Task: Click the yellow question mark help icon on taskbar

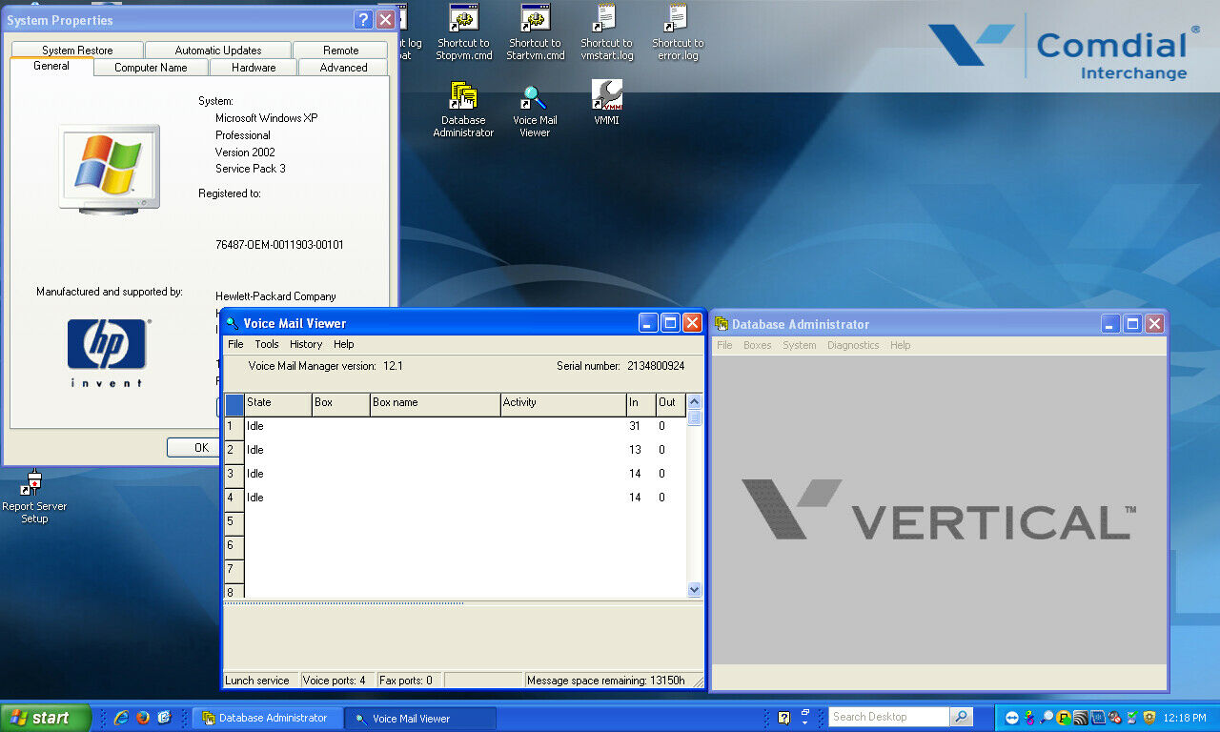Action: tap(784, 718)
